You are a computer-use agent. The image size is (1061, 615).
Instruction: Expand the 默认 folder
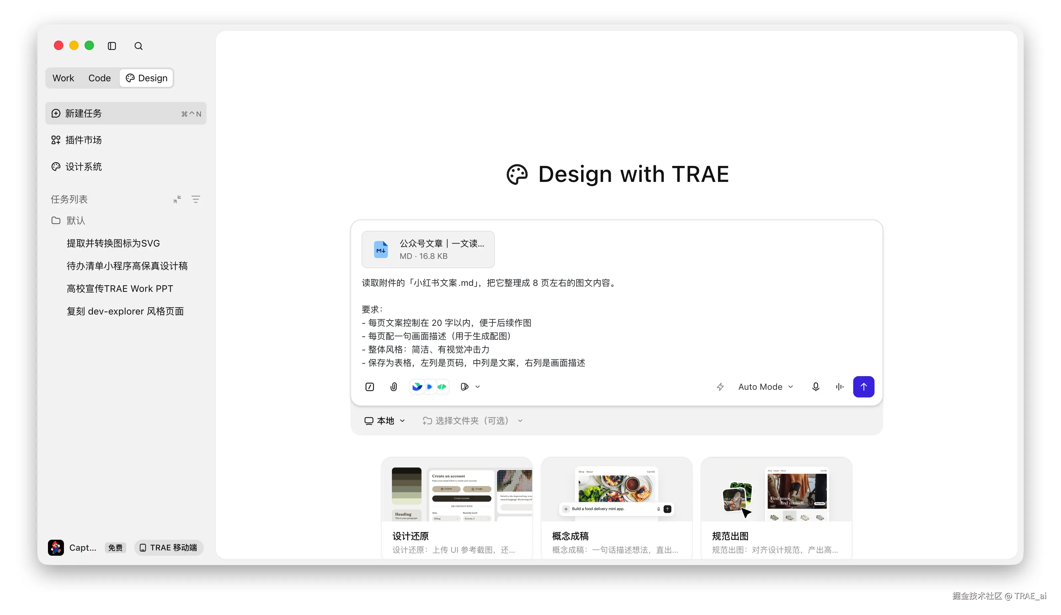[x=68, y=220]
